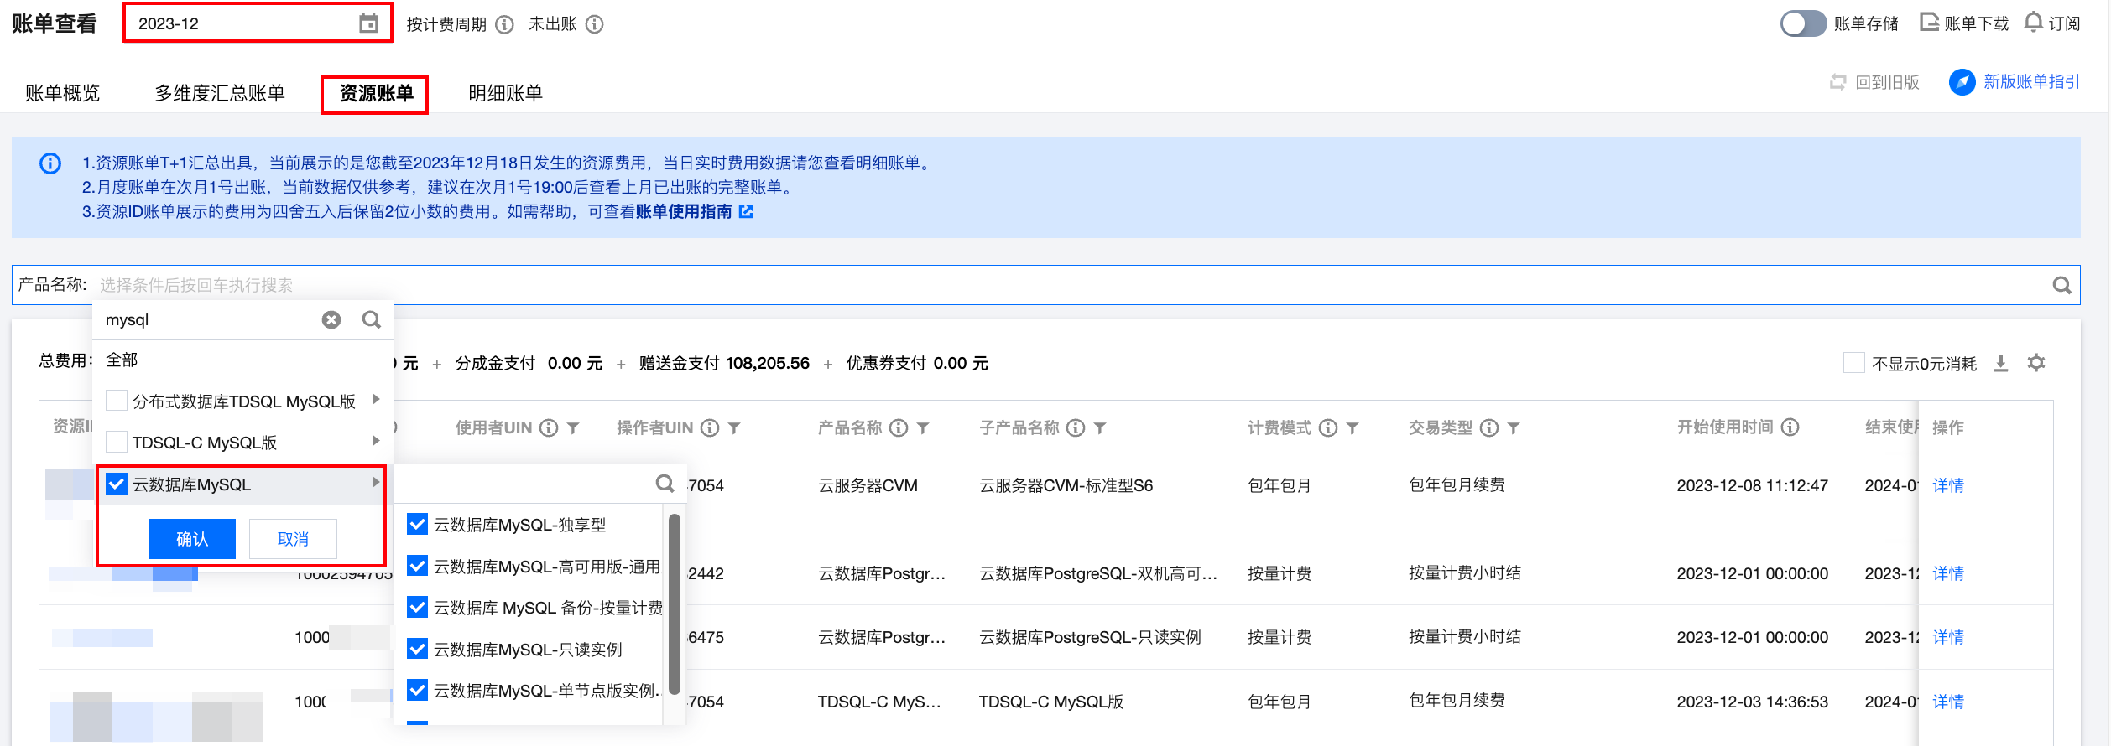The height and width of the screenshot is (746, 2111).
Task: Show info for 交易类型 column
Action: coord(1489,428)
